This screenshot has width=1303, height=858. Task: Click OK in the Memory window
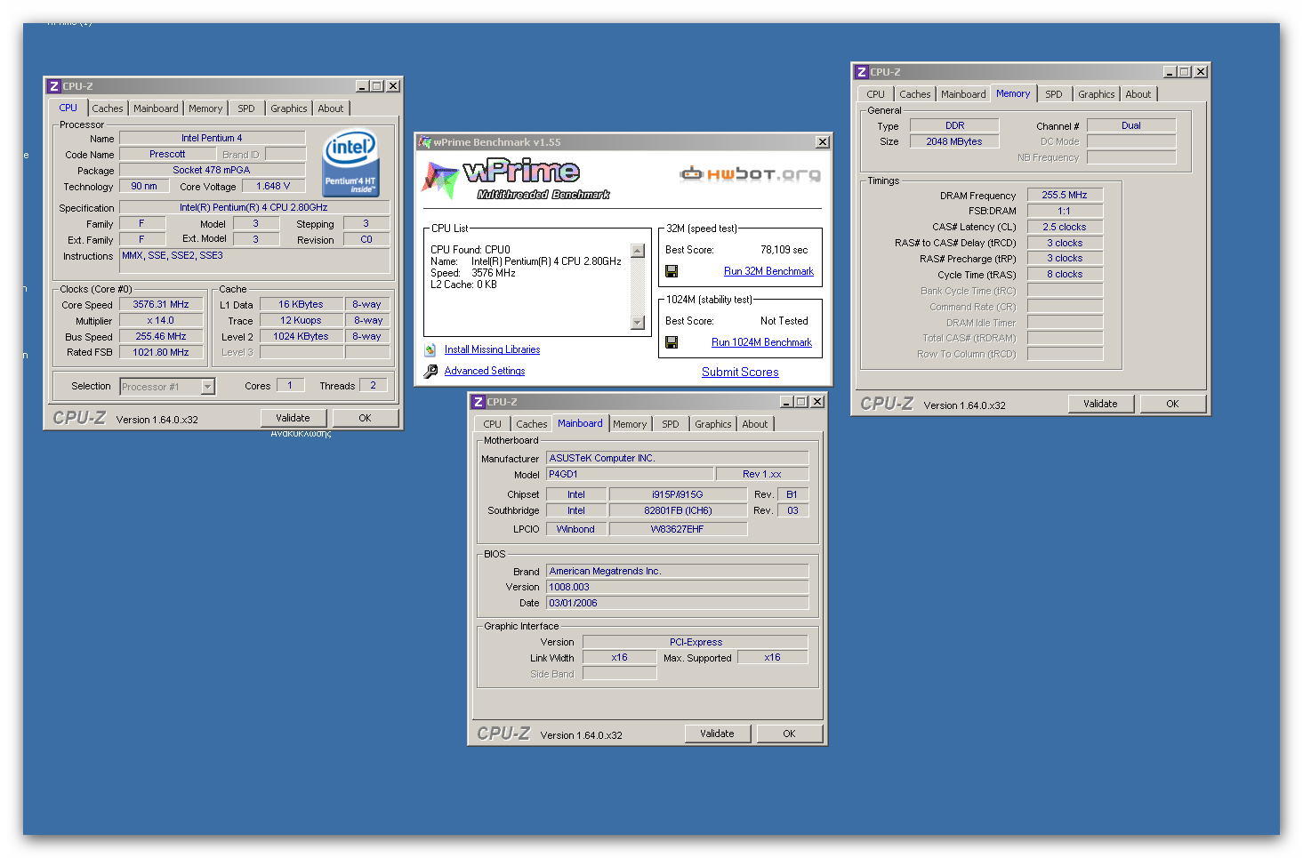1172,404
